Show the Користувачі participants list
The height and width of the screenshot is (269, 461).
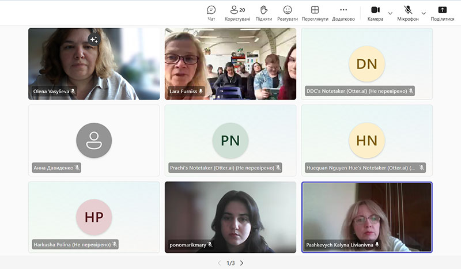237,13
